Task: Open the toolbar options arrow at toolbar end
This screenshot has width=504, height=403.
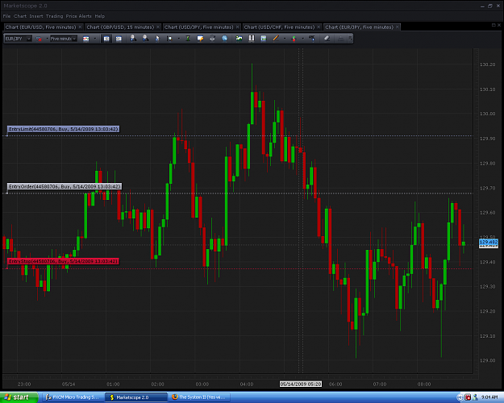Action: coord(350,39)
